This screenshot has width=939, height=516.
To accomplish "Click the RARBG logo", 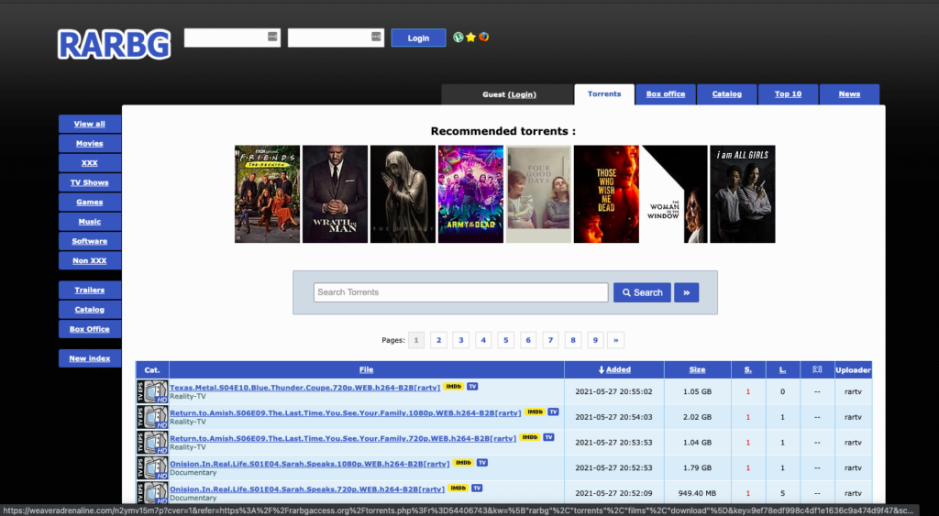I will [114, 44].
